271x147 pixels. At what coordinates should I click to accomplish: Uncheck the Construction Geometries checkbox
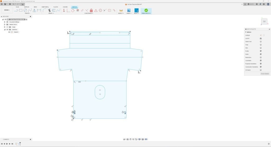pyautogui.click(x=261, y=67)
